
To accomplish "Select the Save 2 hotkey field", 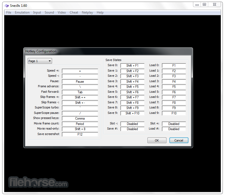I will (133, 76).
